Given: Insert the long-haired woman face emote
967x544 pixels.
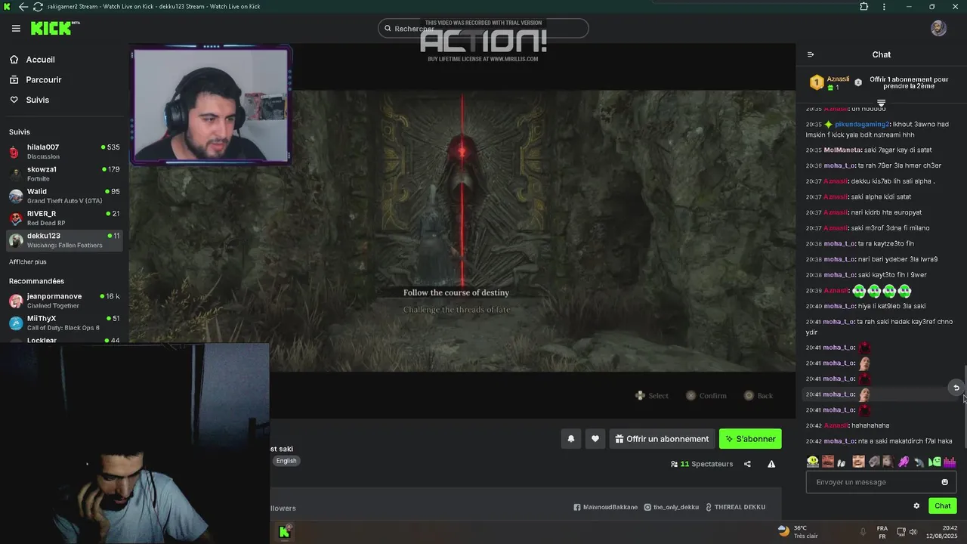Looking at the screenshot, I should [888, 462].
